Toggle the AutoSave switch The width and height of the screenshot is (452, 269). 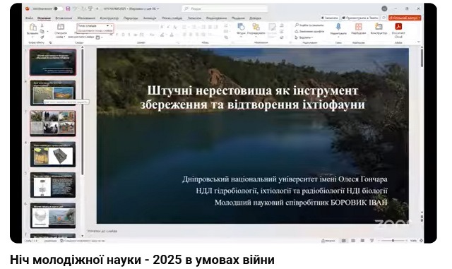[57, 8]
